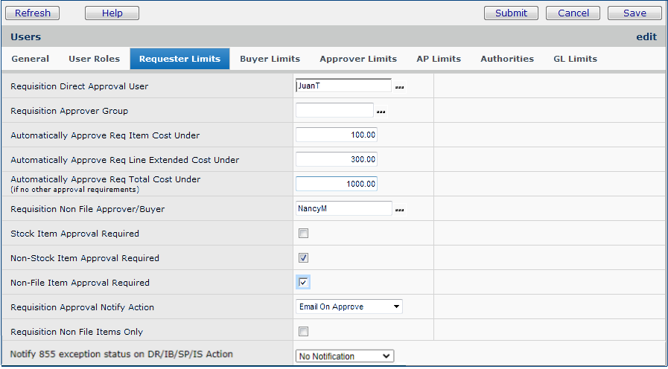668x369 pixels.
Task: Open Notify 855 exception status dropdown
Action: pyautogui.click(x=344, y=356)
